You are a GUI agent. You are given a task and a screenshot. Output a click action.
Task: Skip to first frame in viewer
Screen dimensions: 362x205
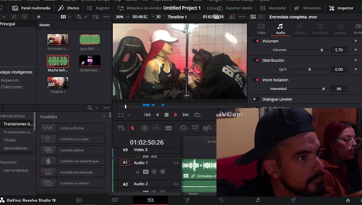click(147, 115)
